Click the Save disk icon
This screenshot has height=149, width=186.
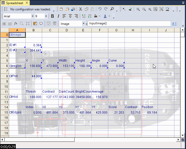coord(73,9)
